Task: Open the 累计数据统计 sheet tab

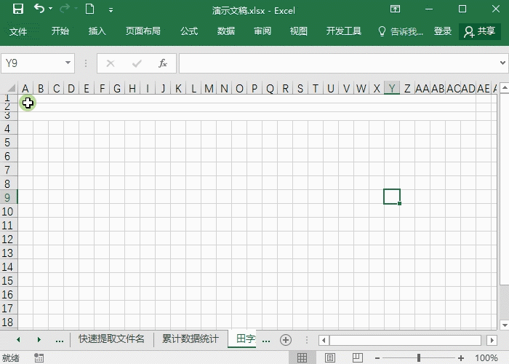Action: point(191,339)
